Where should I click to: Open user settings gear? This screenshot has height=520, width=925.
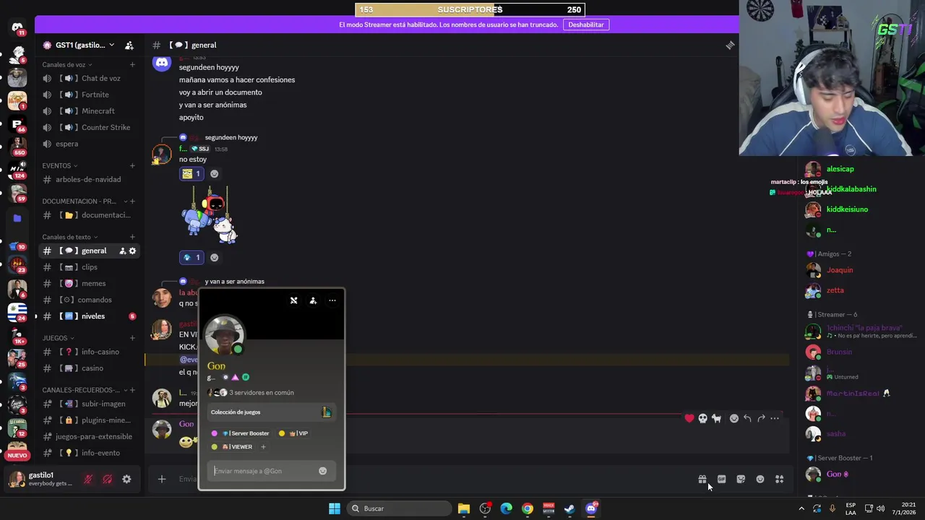[x=126, y=479]
